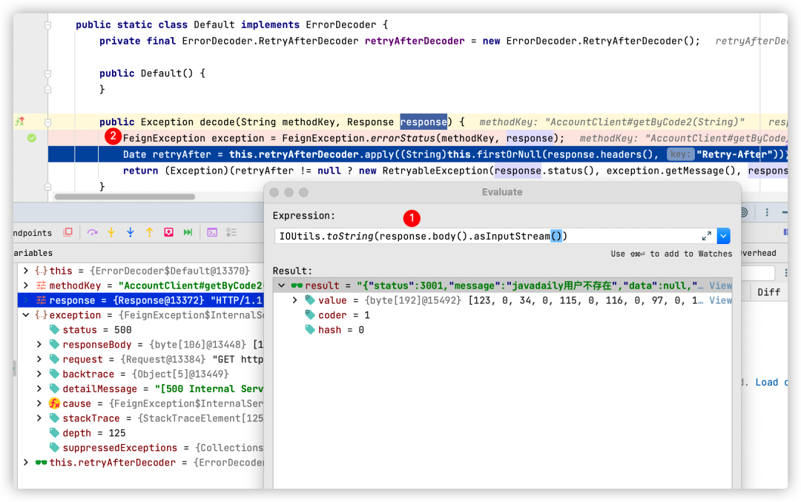Expand the responseBody field

point(39,345)
